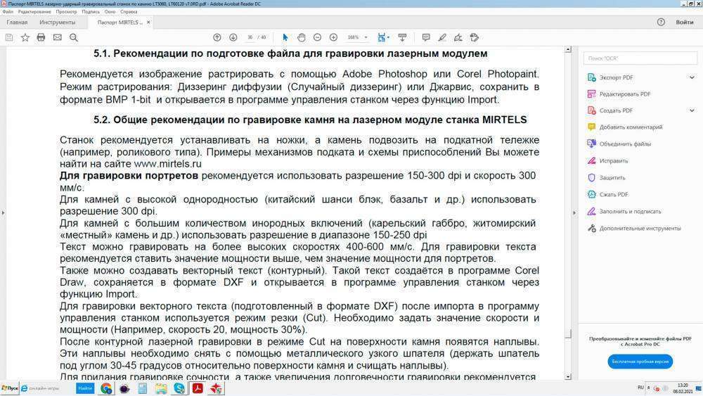Open the Редактирование menu
Image resolution: width=703 pixels, height=396 pixels.
[x=34, y=12]
